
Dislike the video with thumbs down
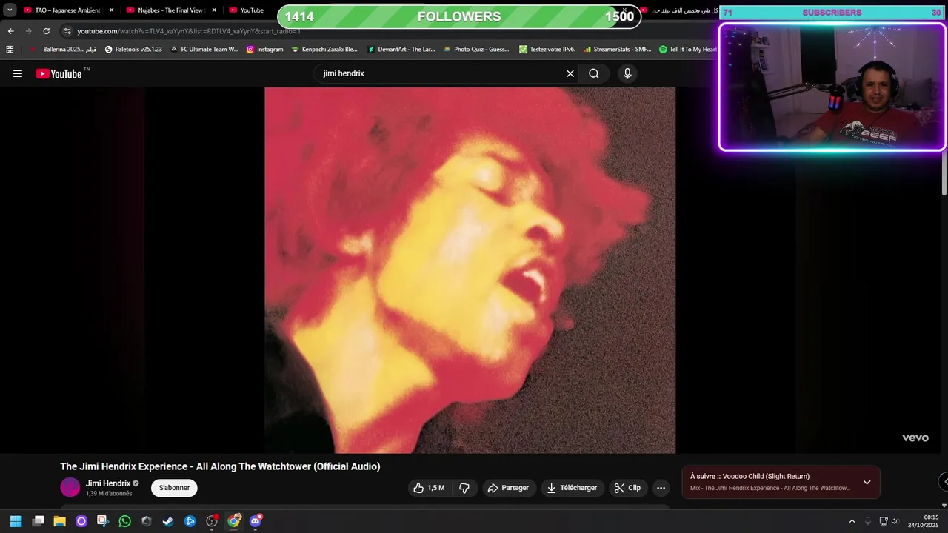pos(464,488)
